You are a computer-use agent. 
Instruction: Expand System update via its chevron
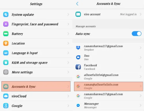68,15
